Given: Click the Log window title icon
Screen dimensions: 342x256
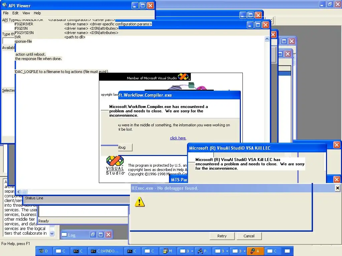Looking at the screenshot, I should [x=64, y=234].
